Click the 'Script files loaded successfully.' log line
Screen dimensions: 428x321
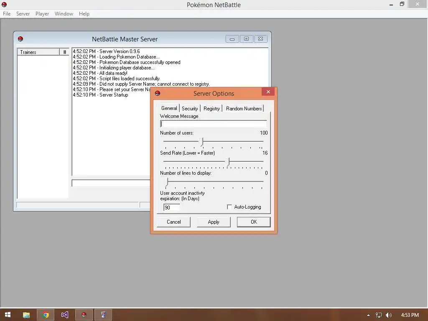(117, 79)
